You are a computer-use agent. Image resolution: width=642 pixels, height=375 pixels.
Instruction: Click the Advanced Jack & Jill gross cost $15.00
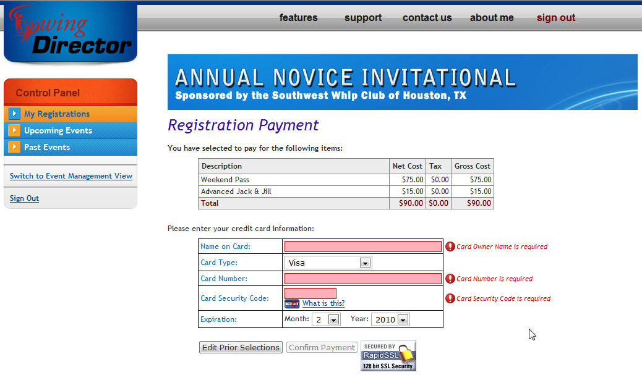click(481, 192)
